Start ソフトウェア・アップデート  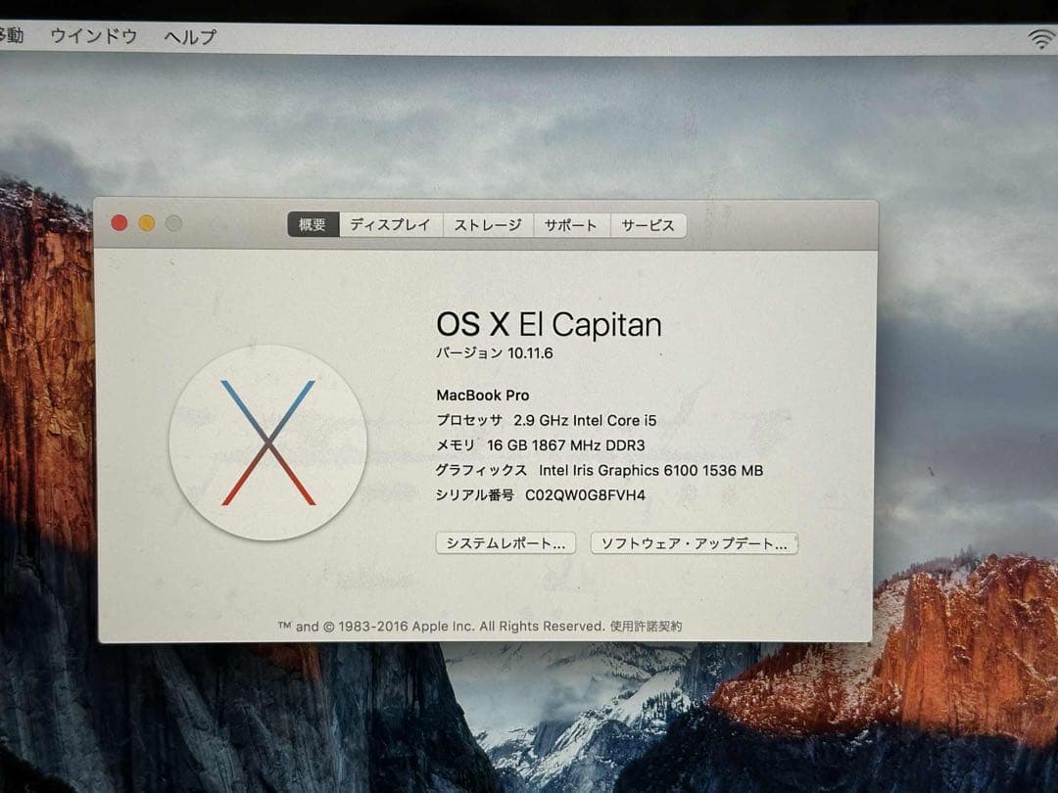tap(691, 543)
